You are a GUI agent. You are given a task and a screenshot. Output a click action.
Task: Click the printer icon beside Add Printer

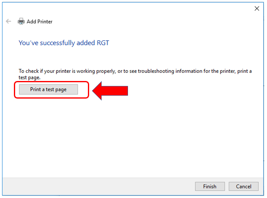coord(21,21)
